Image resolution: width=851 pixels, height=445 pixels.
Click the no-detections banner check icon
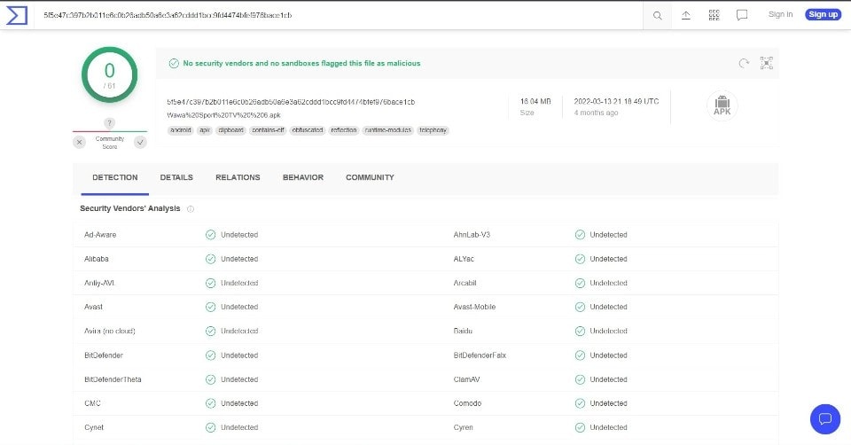pyautogui.click(x=174, y=64)
